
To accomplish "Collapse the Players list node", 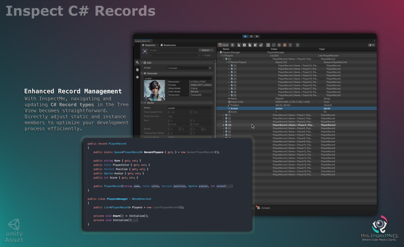I will click(221, 56).
